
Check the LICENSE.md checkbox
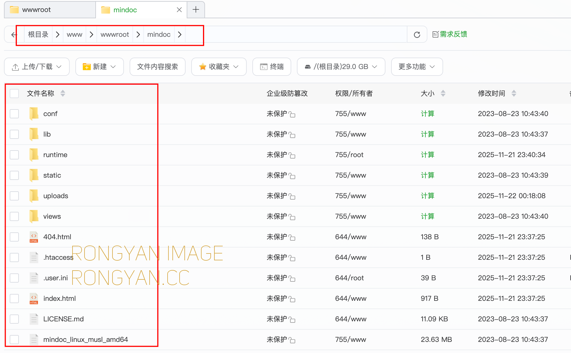14,319
